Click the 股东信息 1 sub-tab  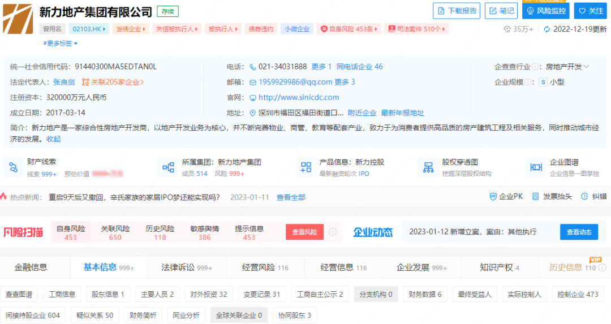point(108,295)
